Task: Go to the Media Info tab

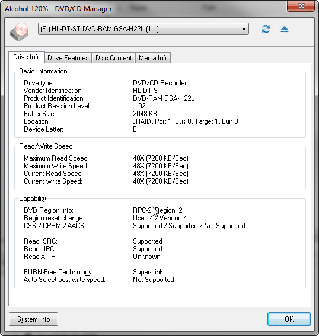Action: click(x=154, y=58)
